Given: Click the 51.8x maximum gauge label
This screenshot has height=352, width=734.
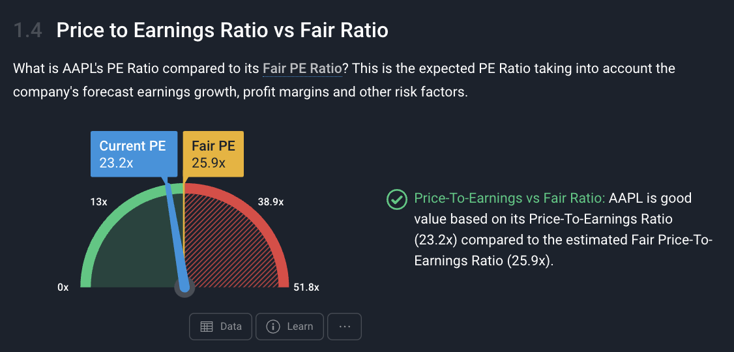Looking at the screenshot, I should (x=306, y=287).
